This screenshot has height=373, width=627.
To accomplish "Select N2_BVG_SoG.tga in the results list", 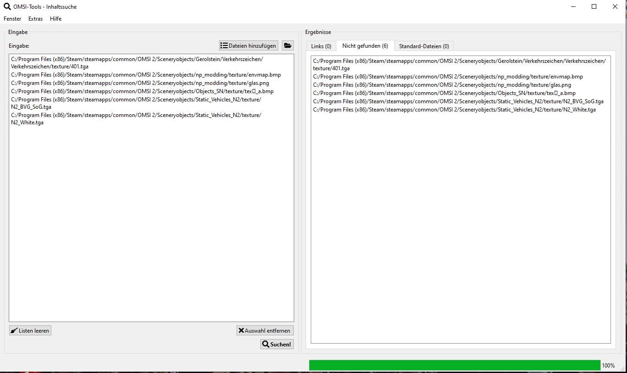I will click(458, 101).
